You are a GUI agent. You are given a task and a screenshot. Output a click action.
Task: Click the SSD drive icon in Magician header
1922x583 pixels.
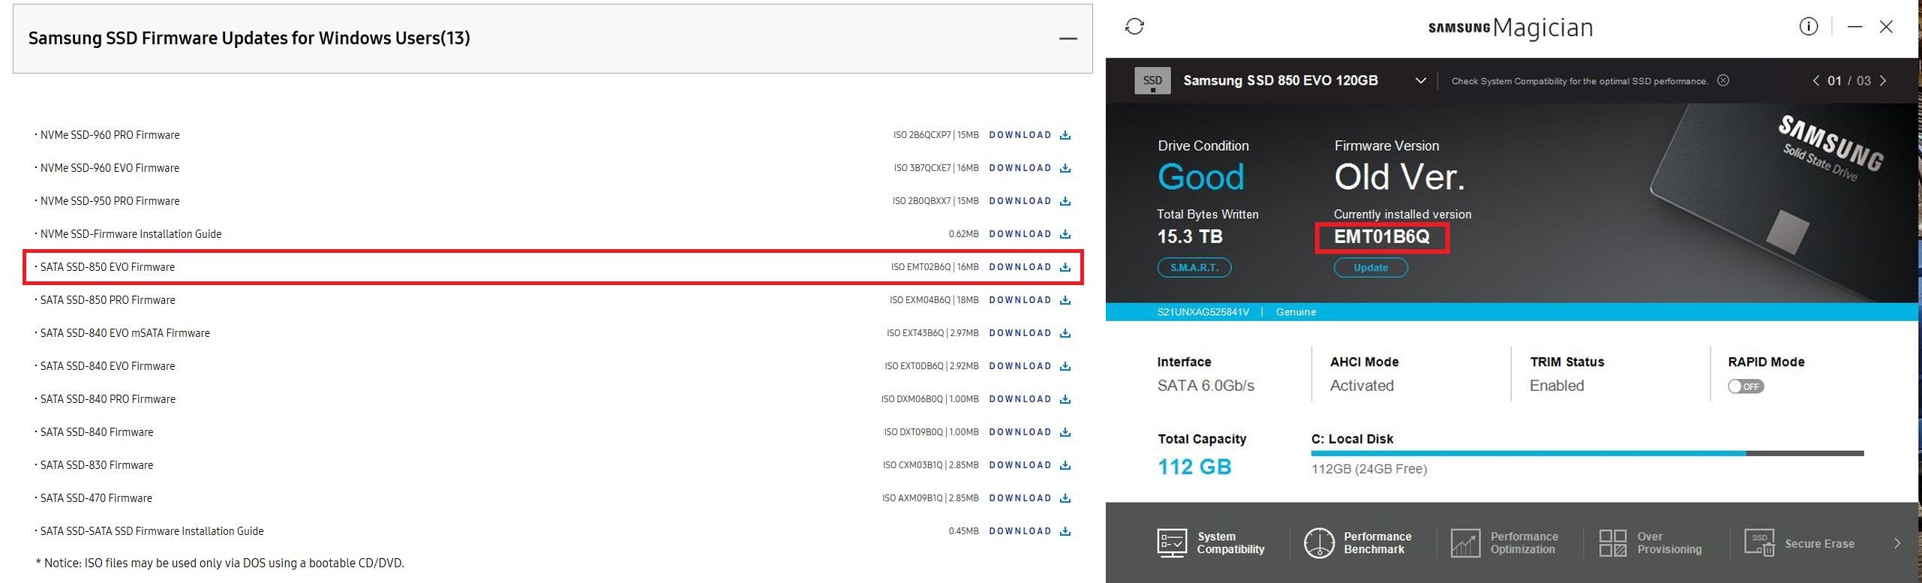pos(1152,81)
